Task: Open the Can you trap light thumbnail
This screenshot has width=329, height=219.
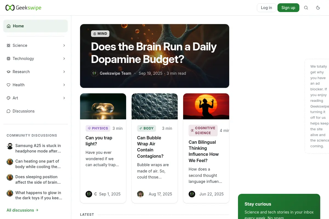Action: [x=103, y=106]
